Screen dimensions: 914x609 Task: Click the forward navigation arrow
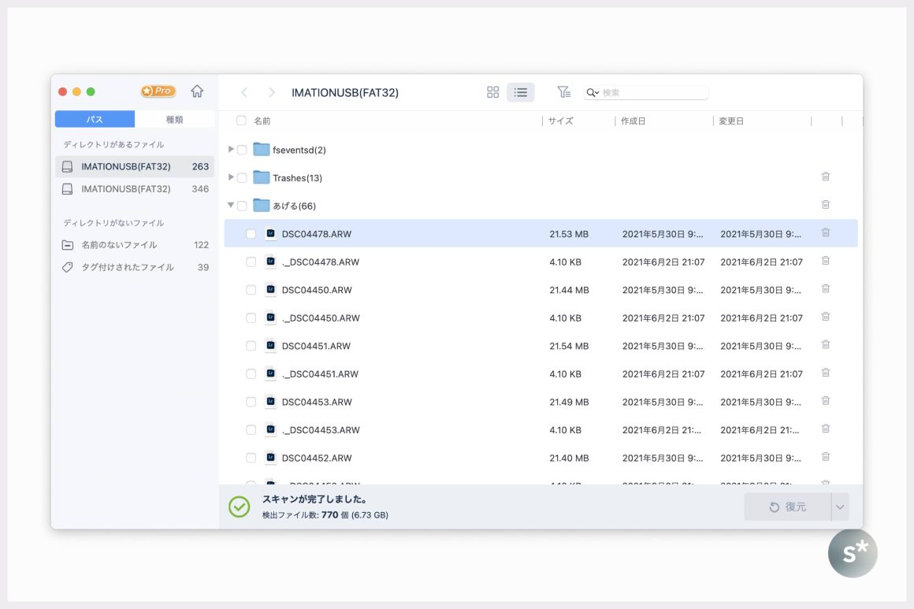click(x=272, y=92)
